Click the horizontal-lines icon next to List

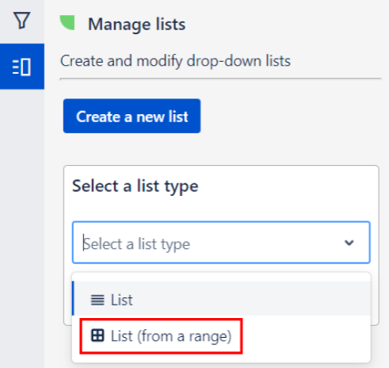click(x=97, y=300)
